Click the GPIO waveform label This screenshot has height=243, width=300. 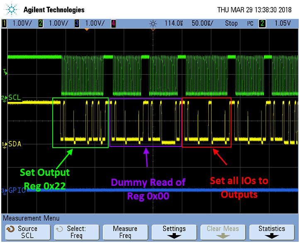17,190
